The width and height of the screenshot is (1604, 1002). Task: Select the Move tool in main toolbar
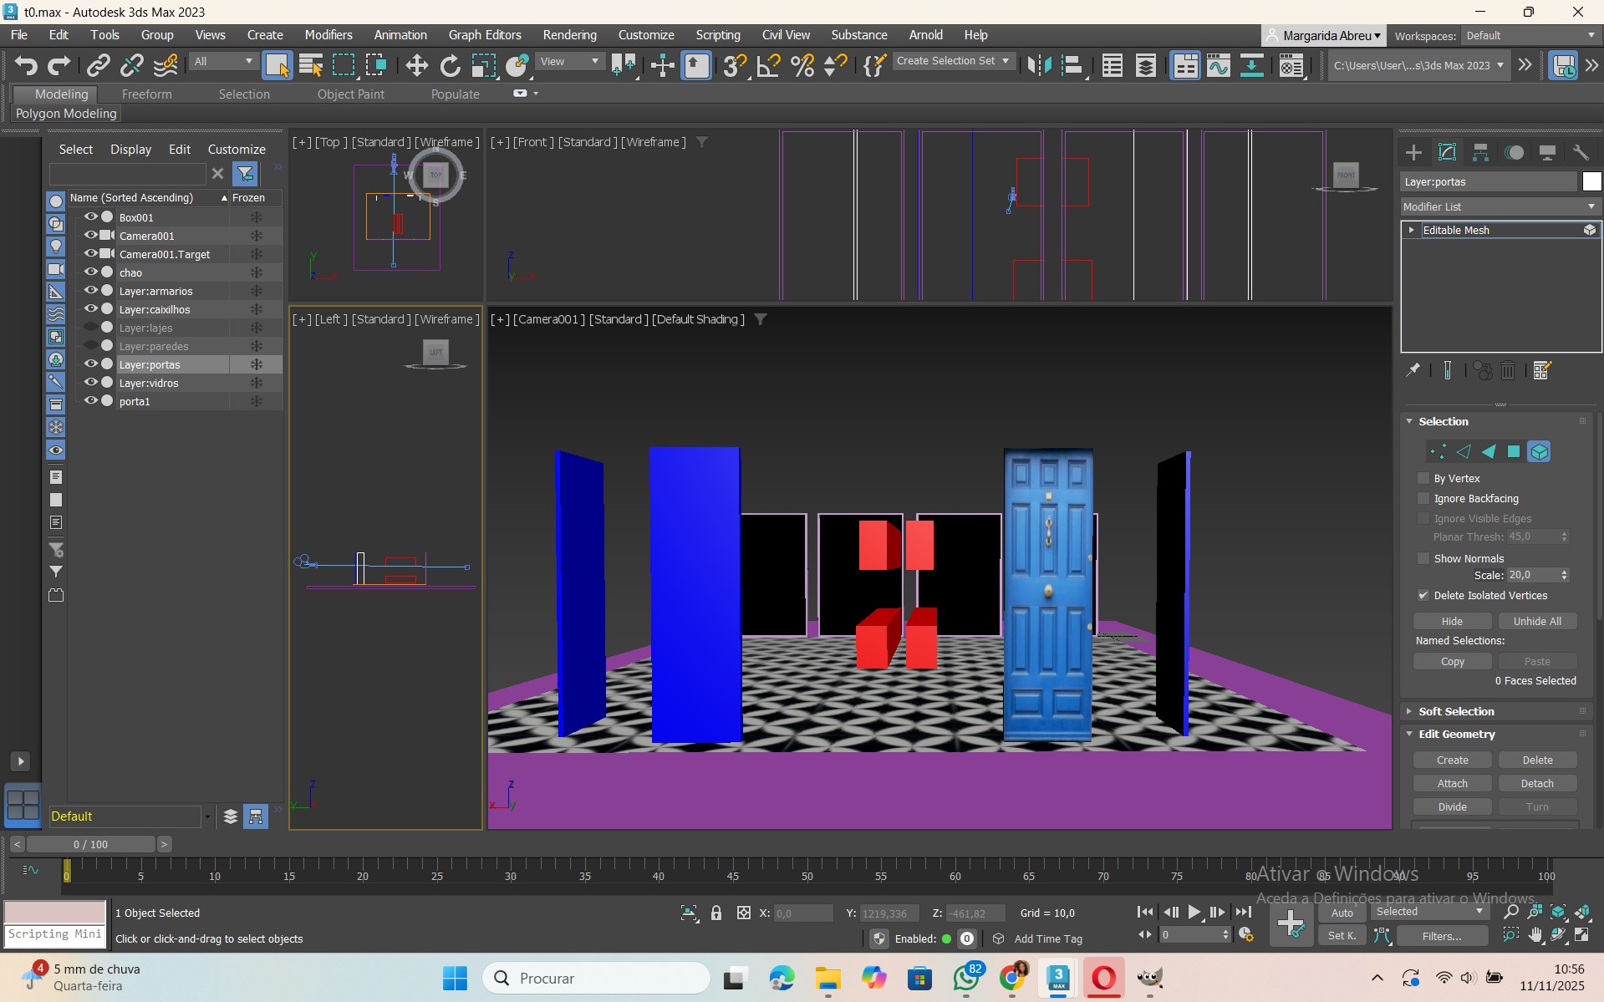point(416,65)
